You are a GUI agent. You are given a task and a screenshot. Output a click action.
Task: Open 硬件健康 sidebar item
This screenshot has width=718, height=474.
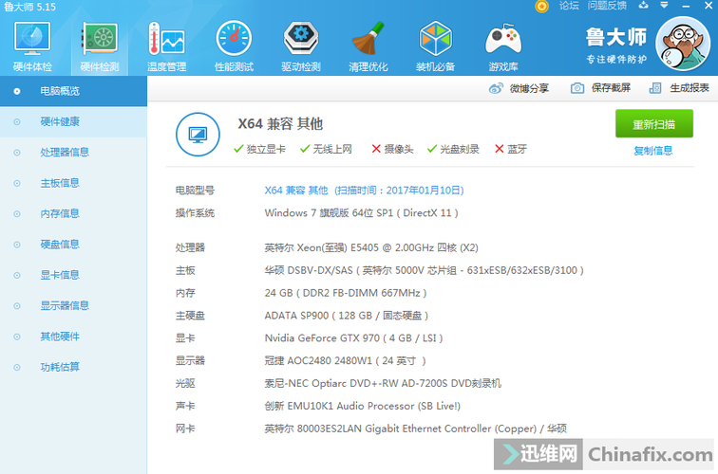73,121
